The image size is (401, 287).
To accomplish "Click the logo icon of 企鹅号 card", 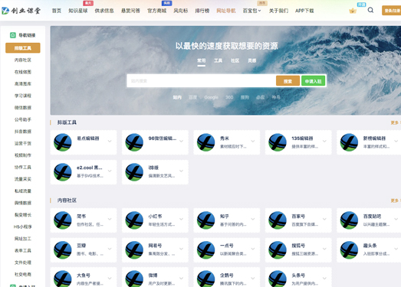I will [x=206, y=279].
